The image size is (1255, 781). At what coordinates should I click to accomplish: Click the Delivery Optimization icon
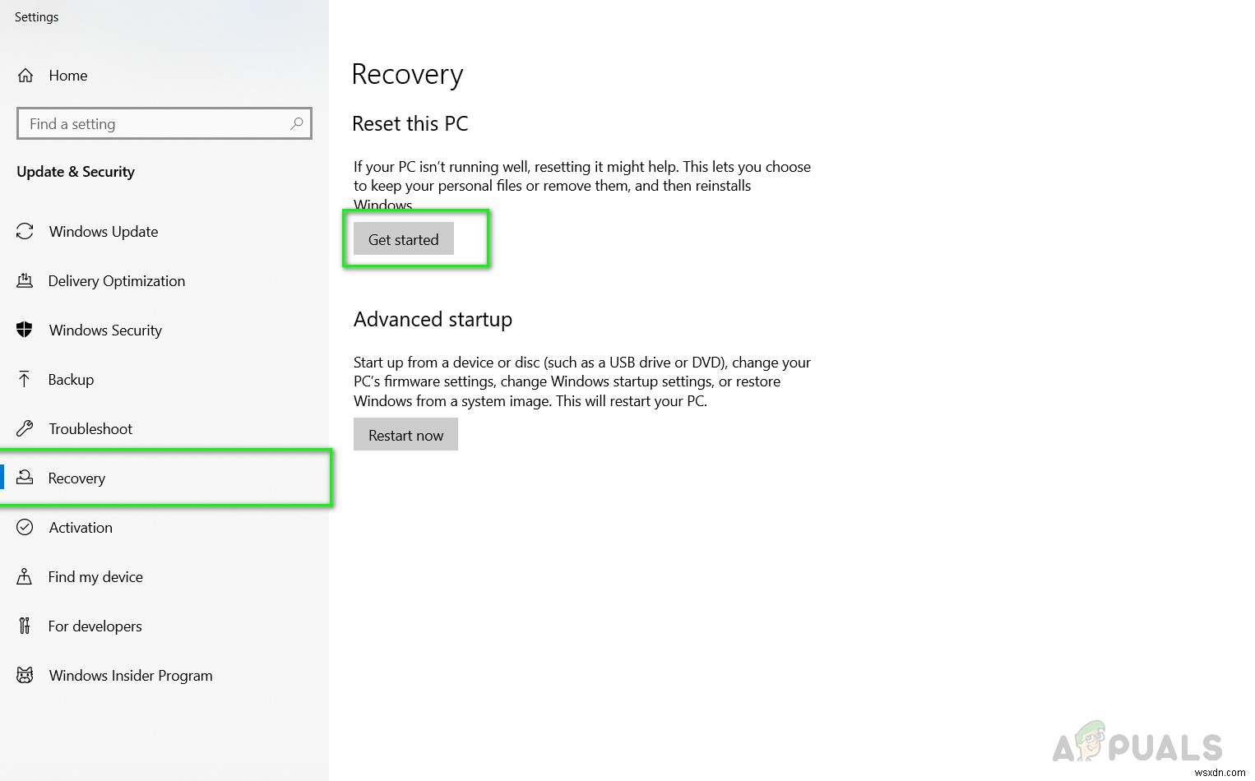point(25,281)
